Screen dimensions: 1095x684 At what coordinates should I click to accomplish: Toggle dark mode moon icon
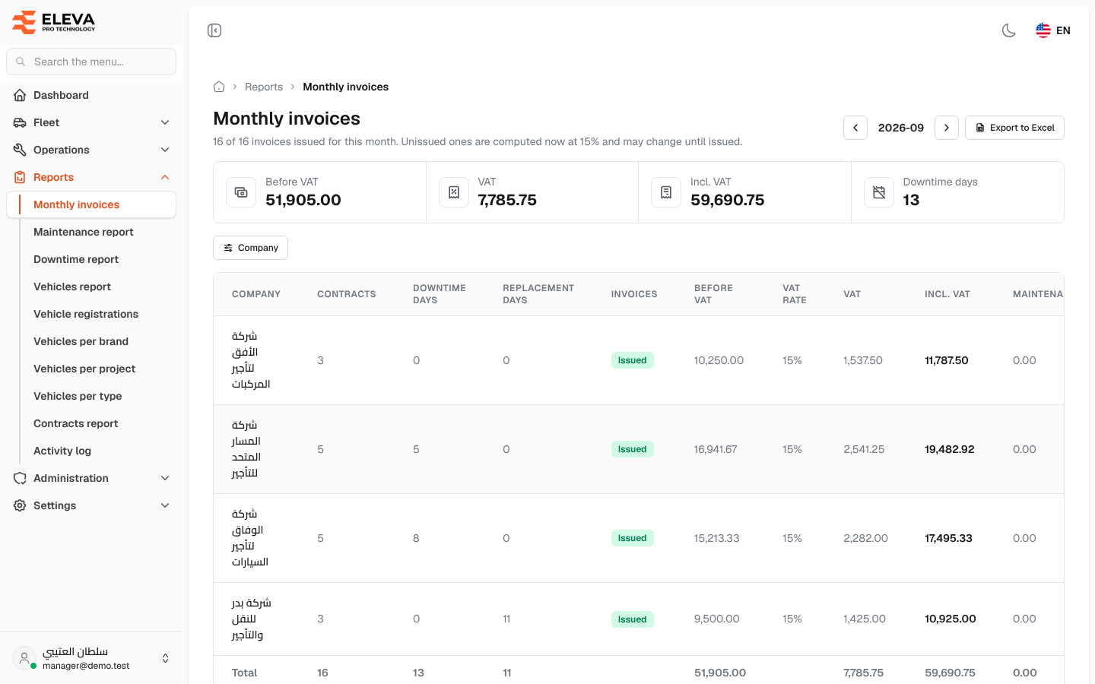[x=1009, y=30]
